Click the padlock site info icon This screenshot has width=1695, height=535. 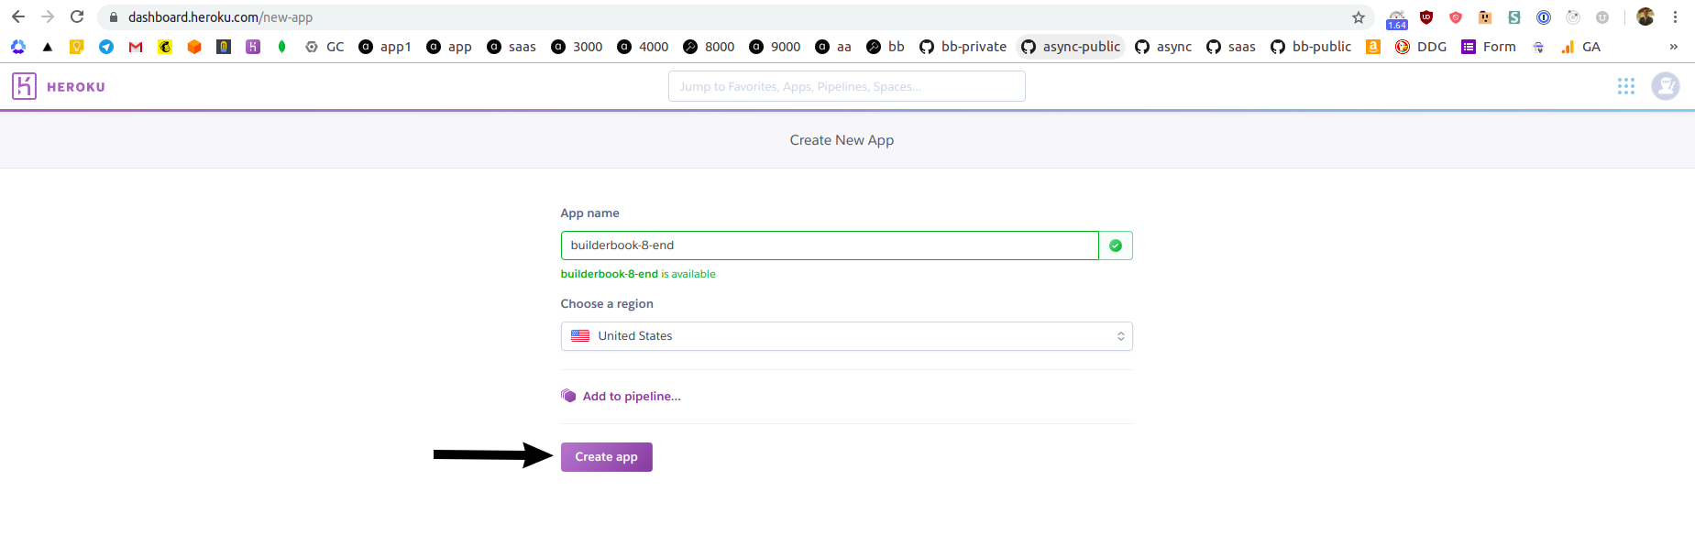(x=114, y=17)
